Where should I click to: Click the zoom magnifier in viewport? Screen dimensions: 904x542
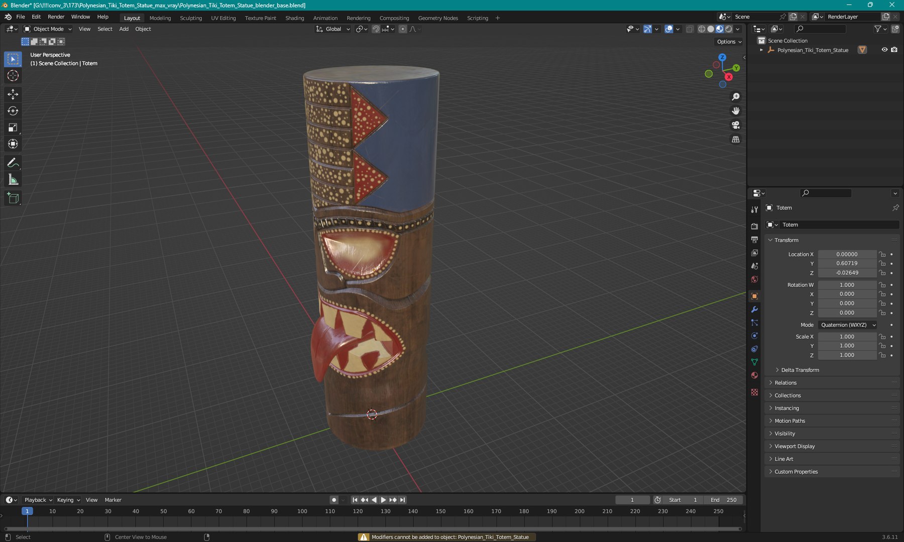[736, 97]
